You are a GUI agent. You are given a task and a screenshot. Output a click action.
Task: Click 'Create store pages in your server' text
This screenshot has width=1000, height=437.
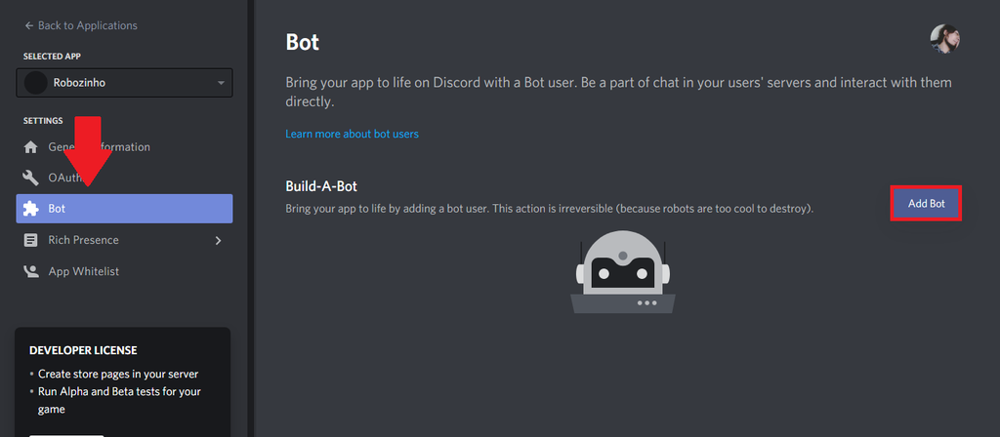pyautogui.click(x=118, y=374)
